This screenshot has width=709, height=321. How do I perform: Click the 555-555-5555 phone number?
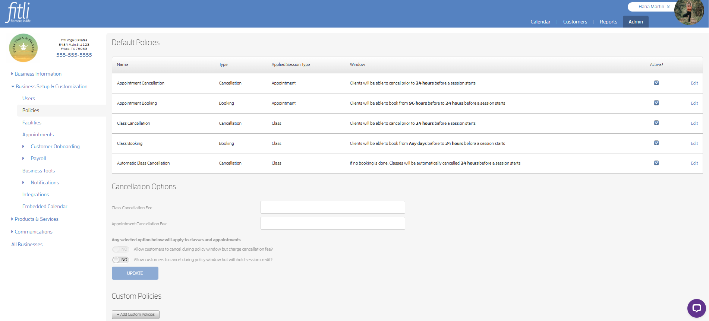tap(74, 55)
